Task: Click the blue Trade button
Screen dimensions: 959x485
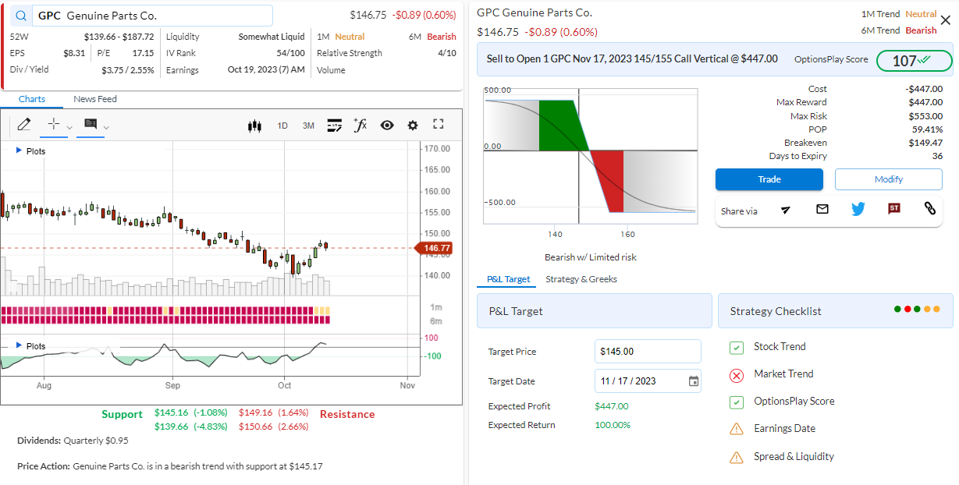Action: 769,179
